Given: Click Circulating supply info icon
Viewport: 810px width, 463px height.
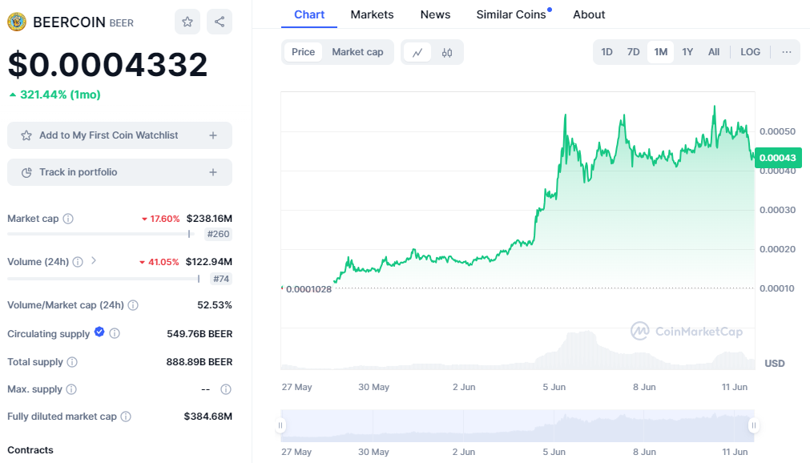Looking at the screenshot, I should (115, 333).
